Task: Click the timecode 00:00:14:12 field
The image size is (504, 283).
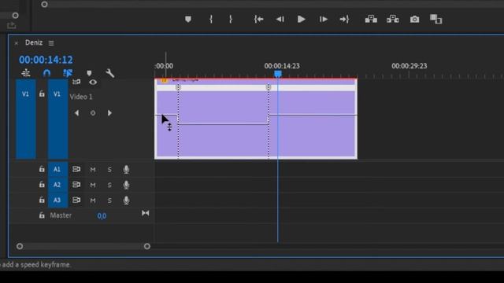Action: point(46,60)
